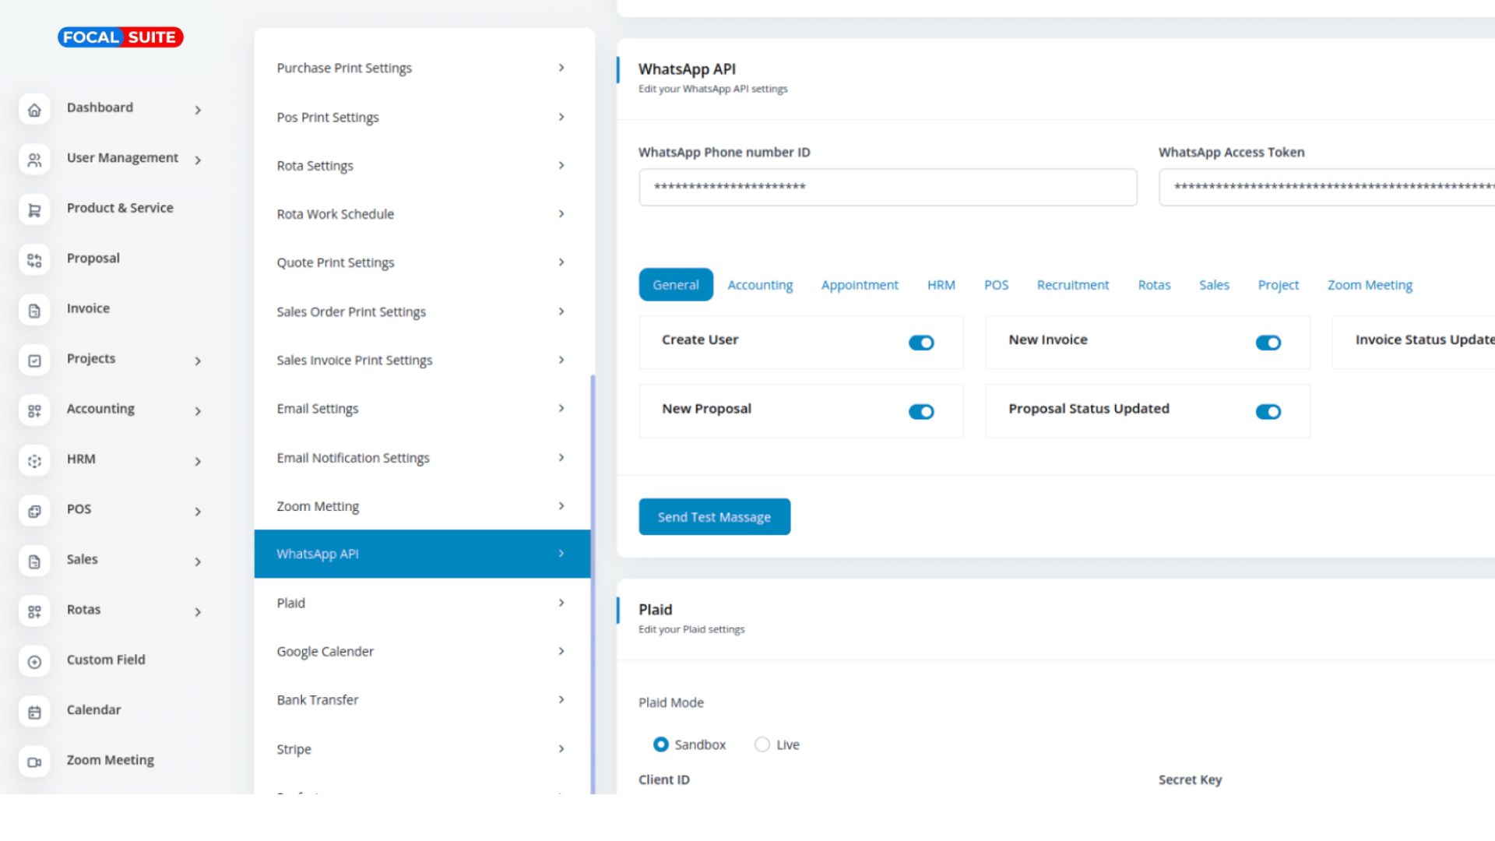Disable the Create User toggle

tap(921, 343)
